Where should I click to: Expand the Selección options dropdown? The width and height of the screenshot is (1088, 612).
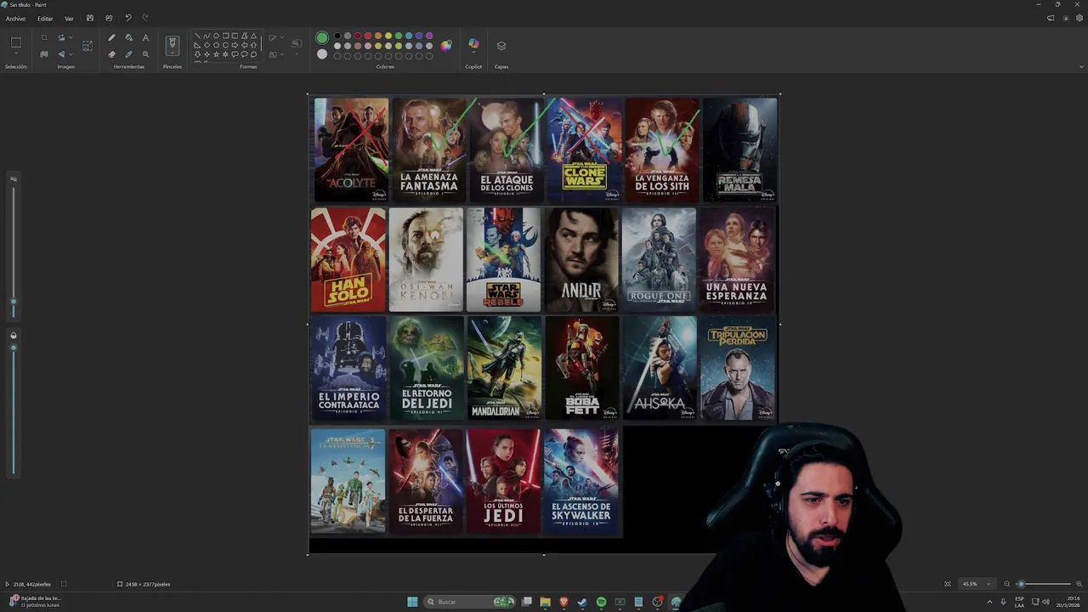(15, 54)
